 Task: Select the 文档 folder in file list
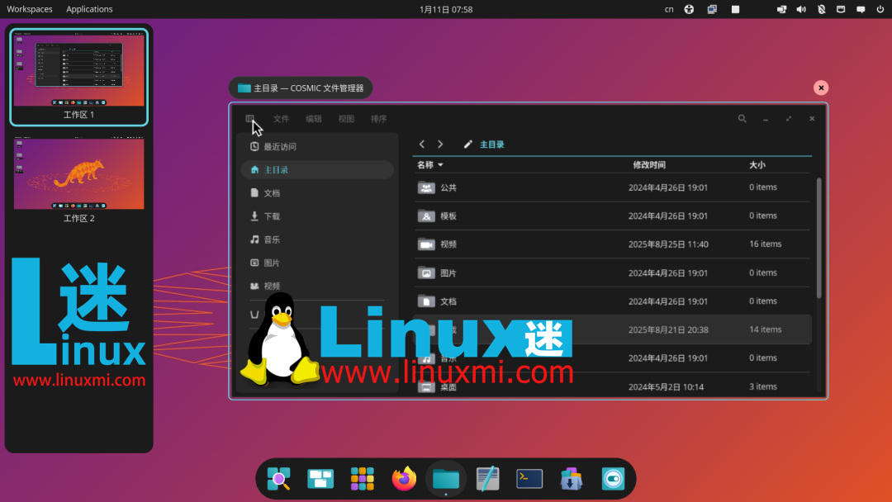click(612, 301)
